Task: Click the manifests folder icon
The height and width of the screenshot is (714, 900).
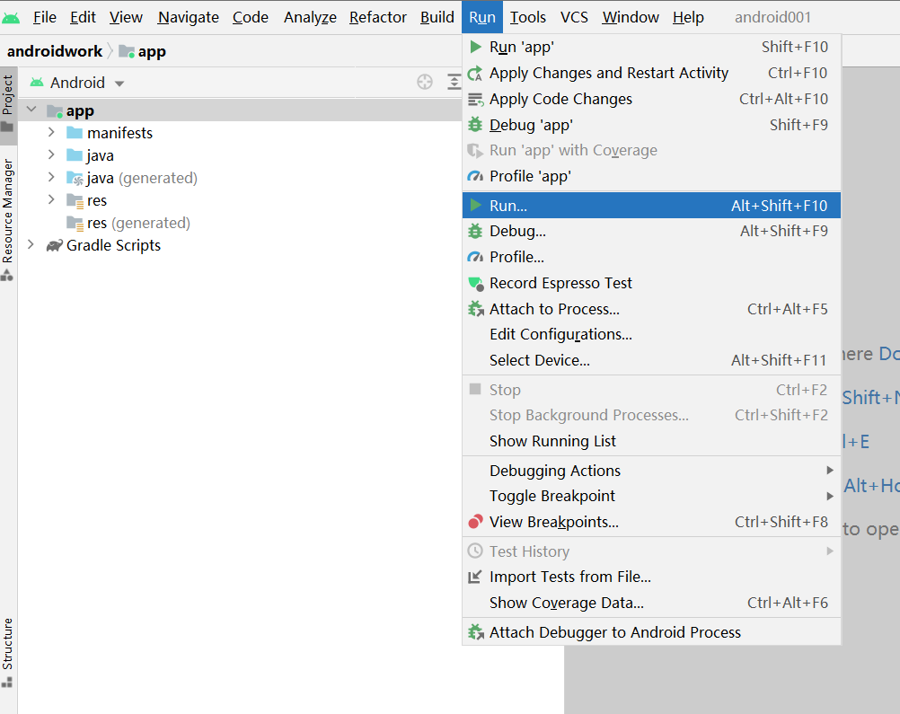Action: [75, 133]
